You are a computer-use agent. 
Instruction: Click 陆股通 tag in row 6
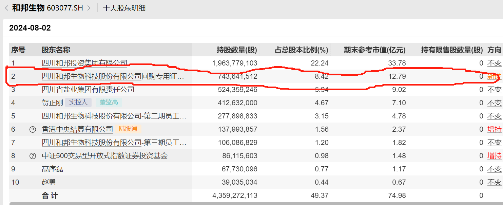point(128,129)
